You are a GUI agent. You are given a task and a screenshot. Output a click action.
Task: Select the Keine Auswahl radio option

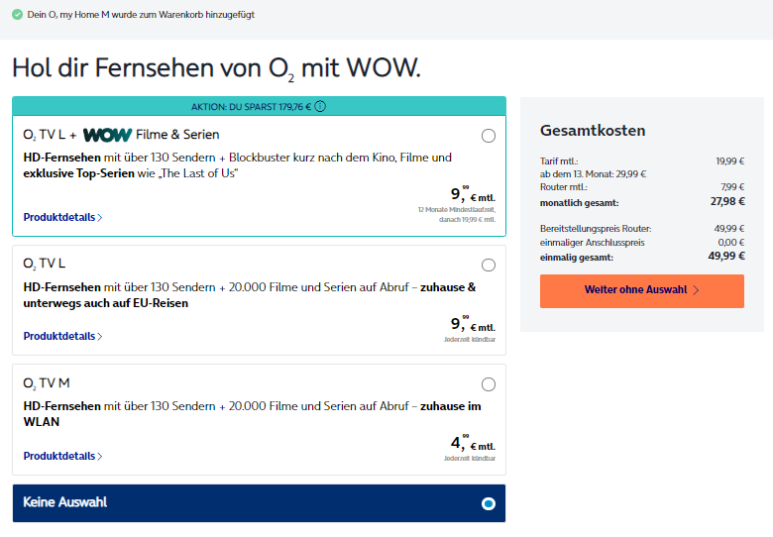pos(488,503)
